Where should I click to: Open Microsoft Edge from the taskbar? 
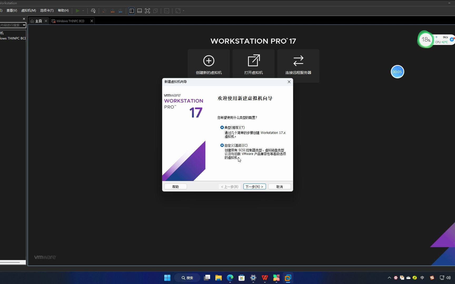pos(230,278)
